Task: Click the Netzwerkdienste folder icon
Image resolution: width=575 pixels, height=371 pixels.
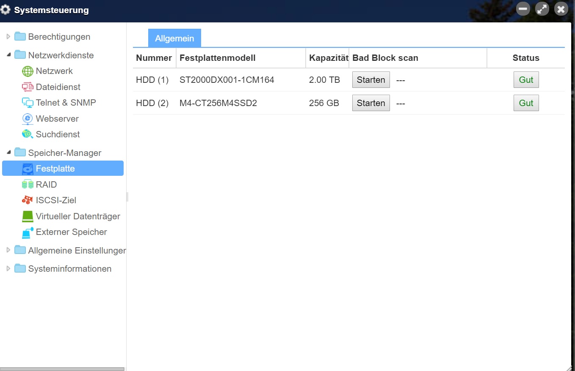Action: (20, 55)
